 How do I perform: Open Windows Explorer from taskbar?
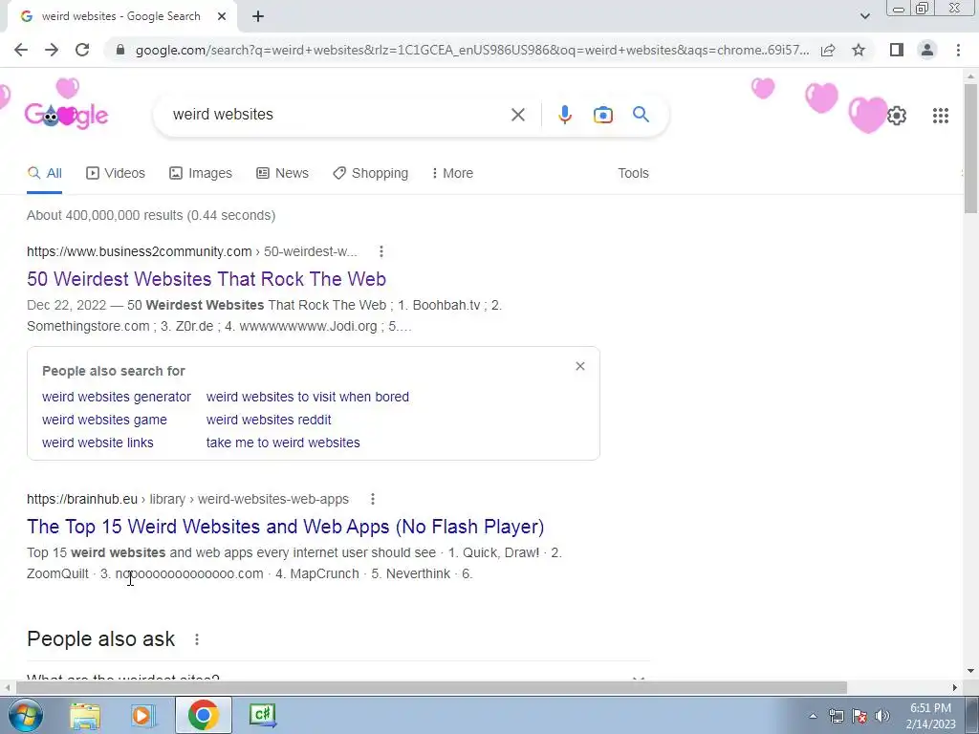coord(85,715)
